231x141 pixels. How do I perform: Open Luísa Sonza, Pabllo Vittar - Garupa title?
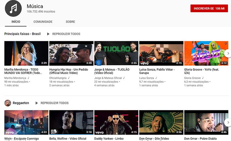pos(157,71)
